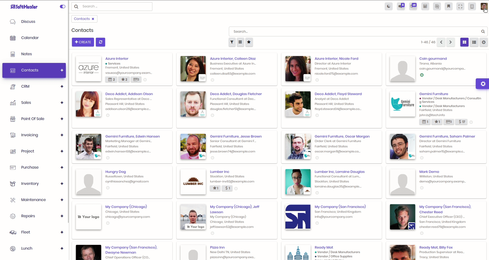This screenshot has width=489, height=260.
Task: Toggle the sidebar collapse switch
Action: pyautogui.click(x=63, y=7)
